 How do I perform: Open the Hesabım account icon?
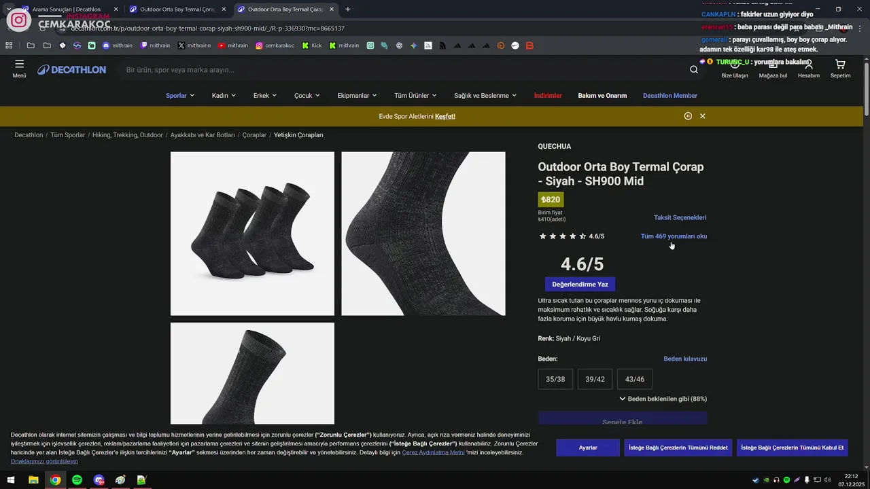tap(809, 69)
